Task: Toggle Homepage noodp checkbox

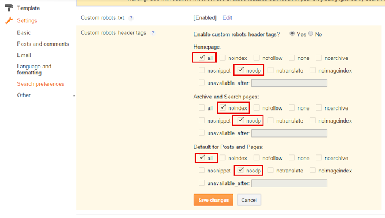Action: (x=241, y=70)
